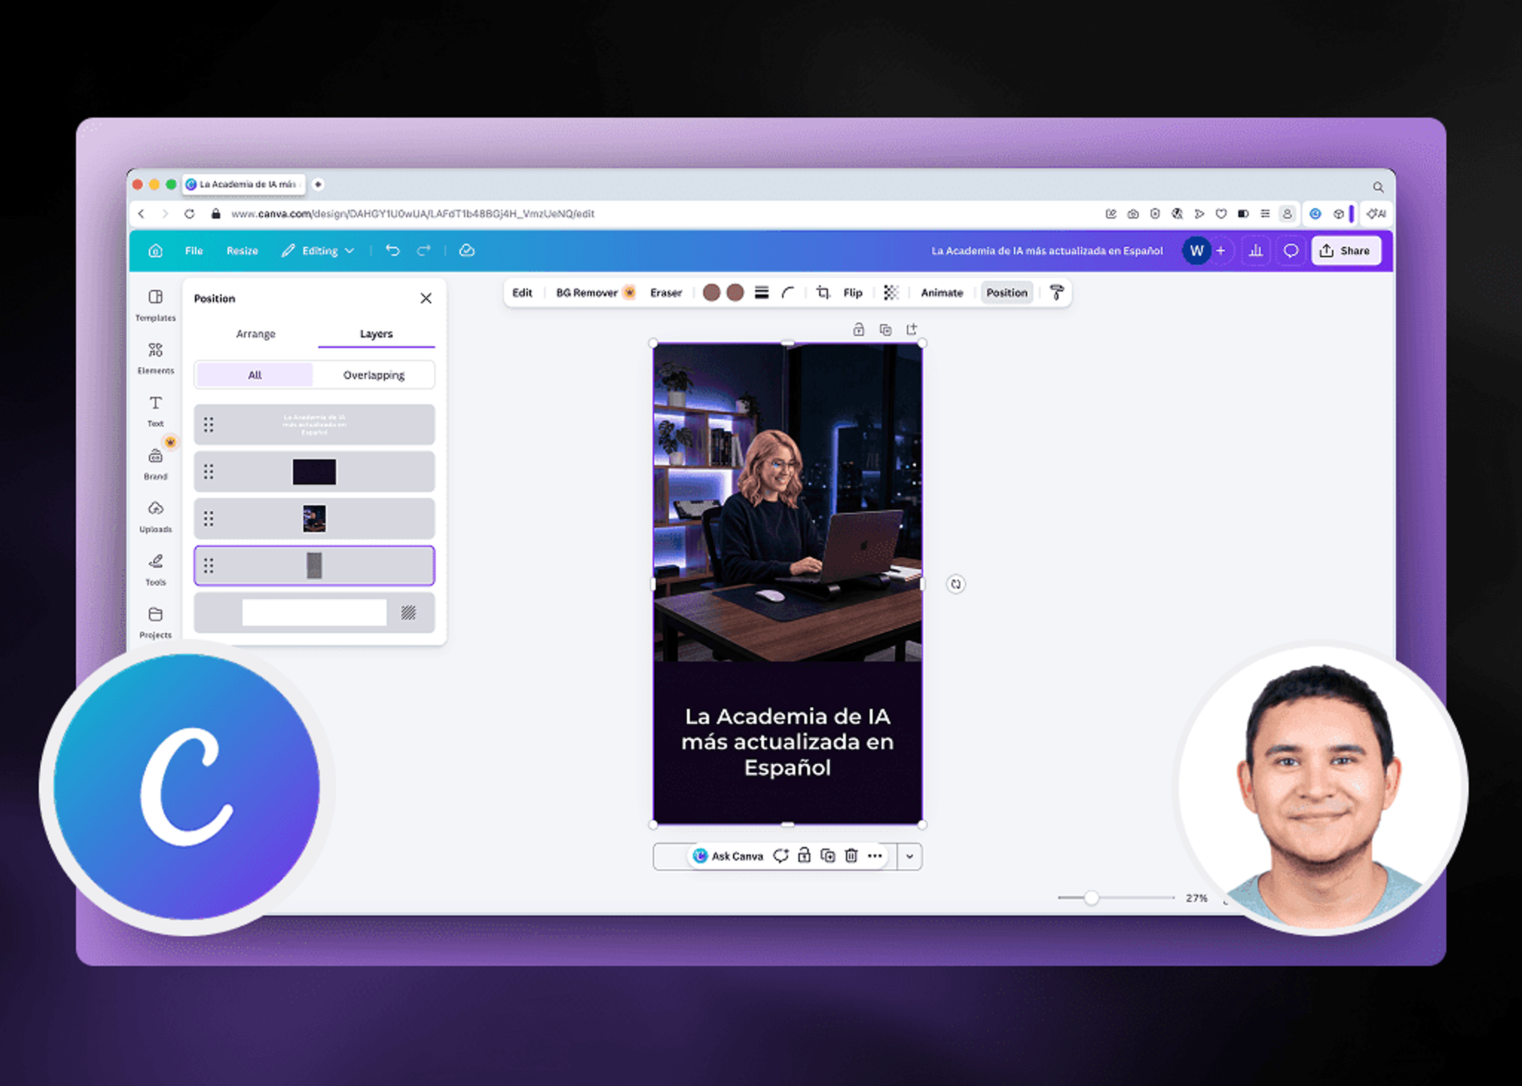
Task: Redo the last action
Action: point(423,250)
